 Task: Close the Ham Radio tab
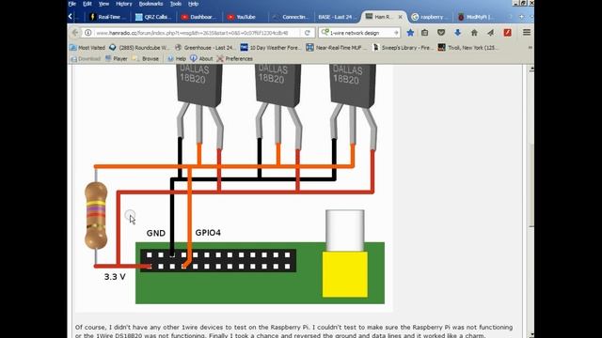point(400,17)
